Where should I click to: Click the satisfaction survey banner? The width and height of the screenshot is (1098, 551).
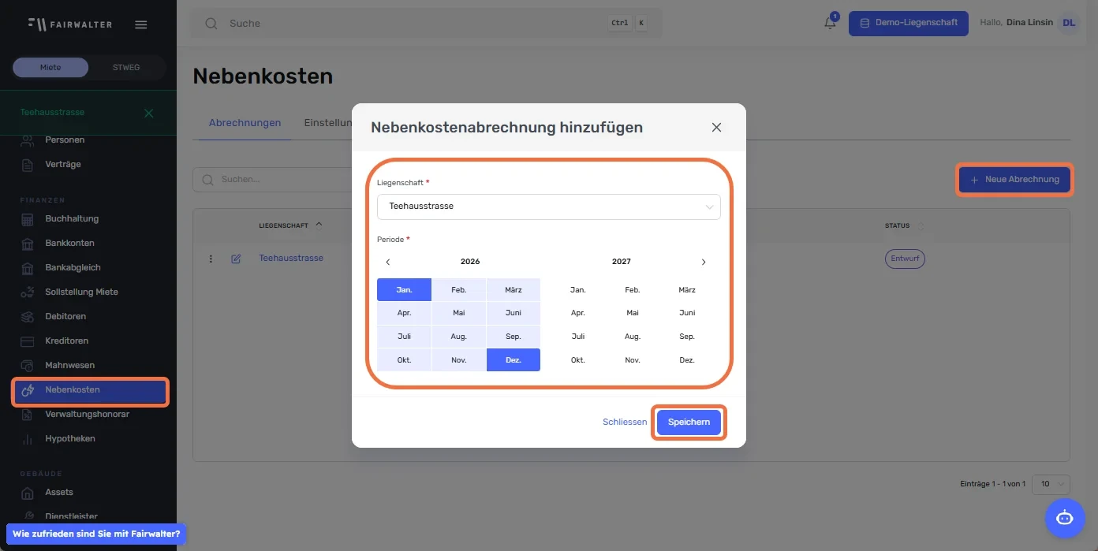coord(96,534)
